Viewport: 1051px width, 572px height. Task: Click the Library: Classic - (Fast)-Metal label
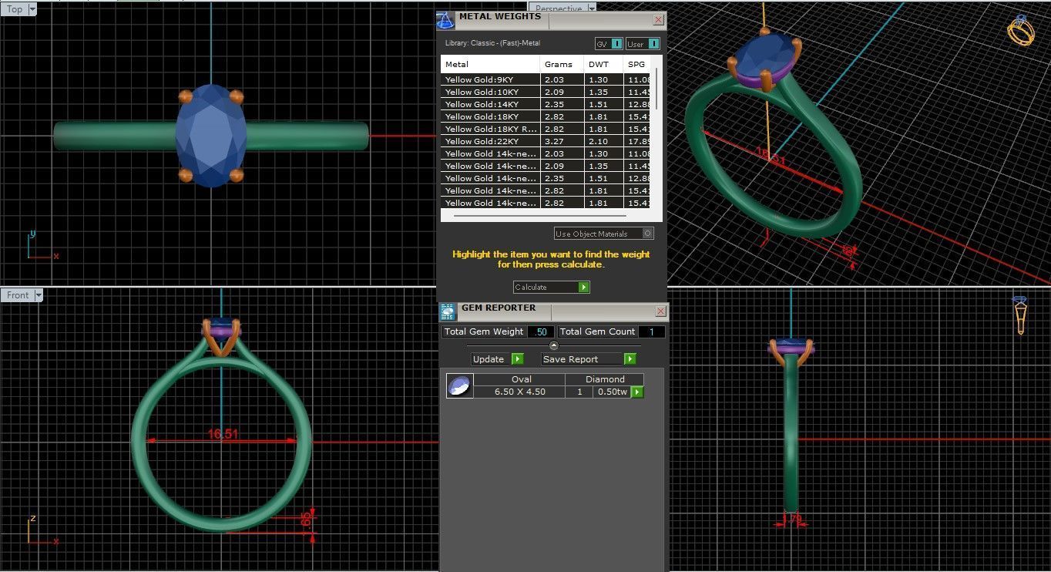click(x=492, y=43)
